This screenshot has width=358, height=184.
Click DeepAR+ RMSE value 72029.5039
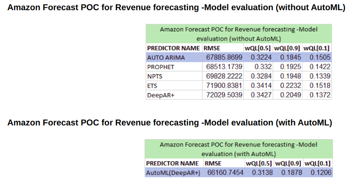click(x=224, y=95)
